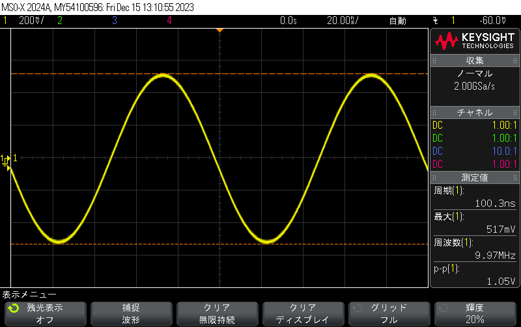Click the icon on the グリッド softkey
The width and height of the screenshot is (521, 327).
356,308
